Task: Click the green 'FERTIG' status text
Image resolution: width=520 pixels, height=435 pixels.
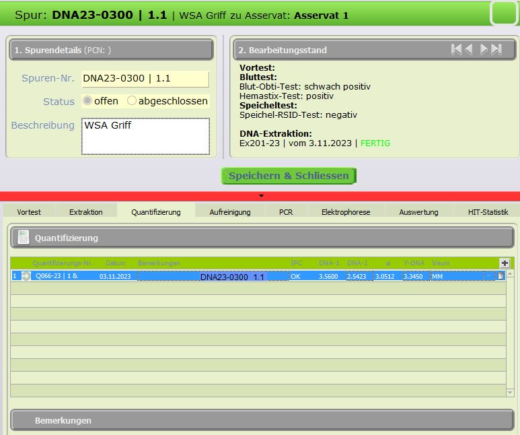Action: tap(375, 143)
